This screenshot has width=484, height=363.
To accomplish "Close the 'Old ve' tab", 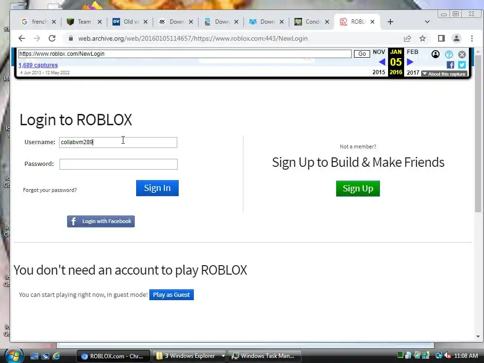I will [146, 22].
